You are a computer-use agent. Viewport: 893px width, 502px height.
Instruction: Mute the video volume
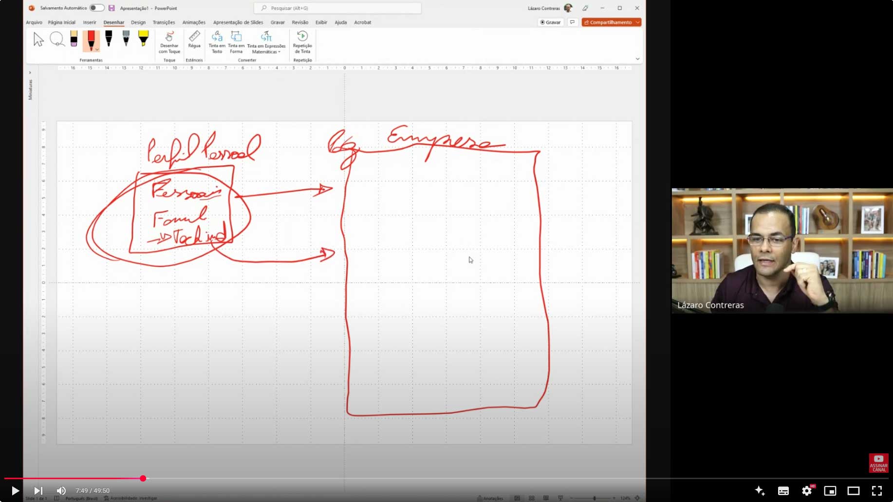(61, 491)
